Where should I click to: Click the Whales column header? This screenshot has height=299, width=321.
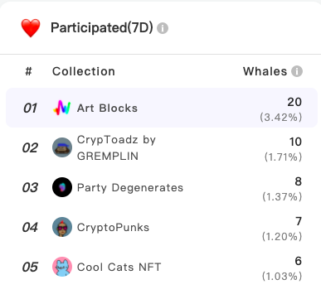coord(265,71)
